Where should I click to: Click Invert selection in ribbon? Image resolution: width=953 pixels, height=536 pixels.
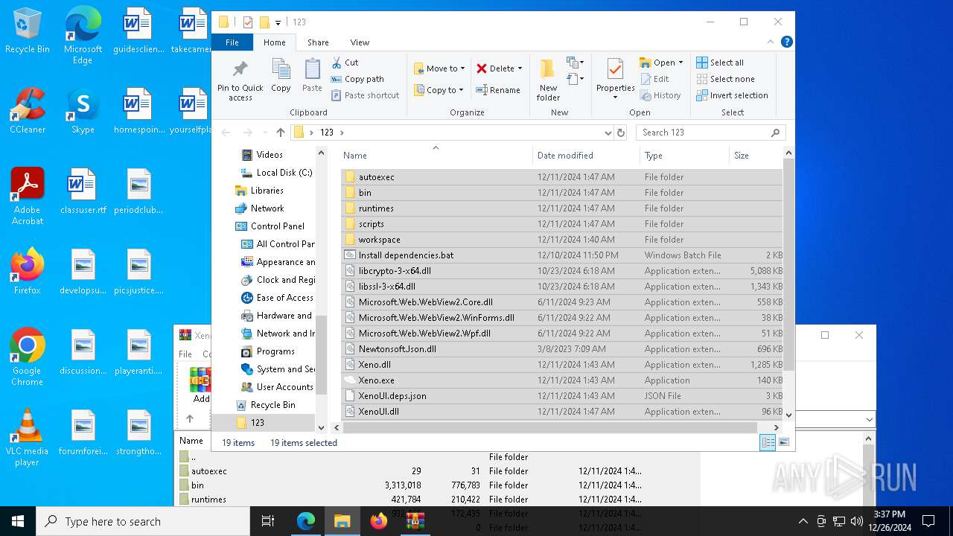click(732, 95)
